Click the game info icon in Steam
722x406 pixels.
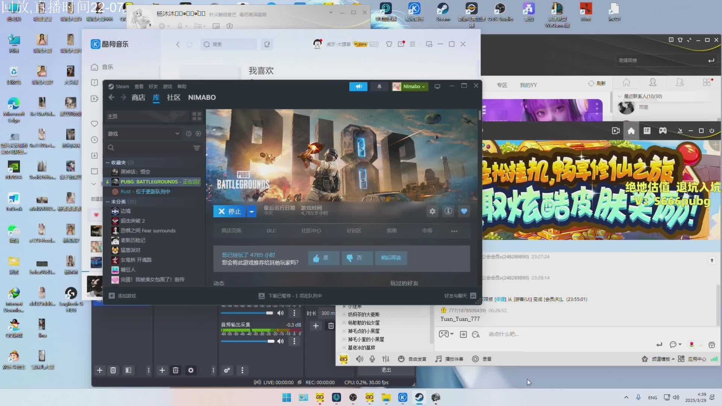(448, 211)
